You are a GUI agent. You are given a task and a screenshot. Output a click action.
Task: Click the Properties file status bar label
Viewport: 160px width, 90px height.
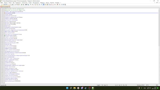click(x=3, y=85)
